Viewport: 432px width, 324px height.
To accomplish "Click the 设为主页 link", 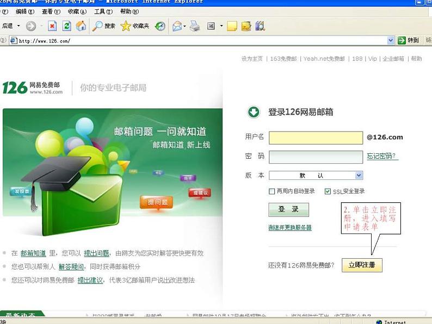I will (252, 59).
